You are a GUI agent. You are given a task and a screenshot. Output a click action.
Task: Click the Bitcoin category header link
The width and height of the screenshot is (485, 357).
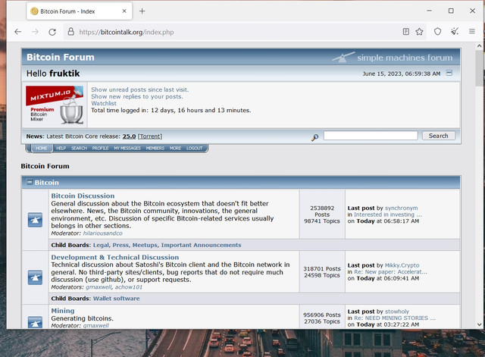click(46, 183)
